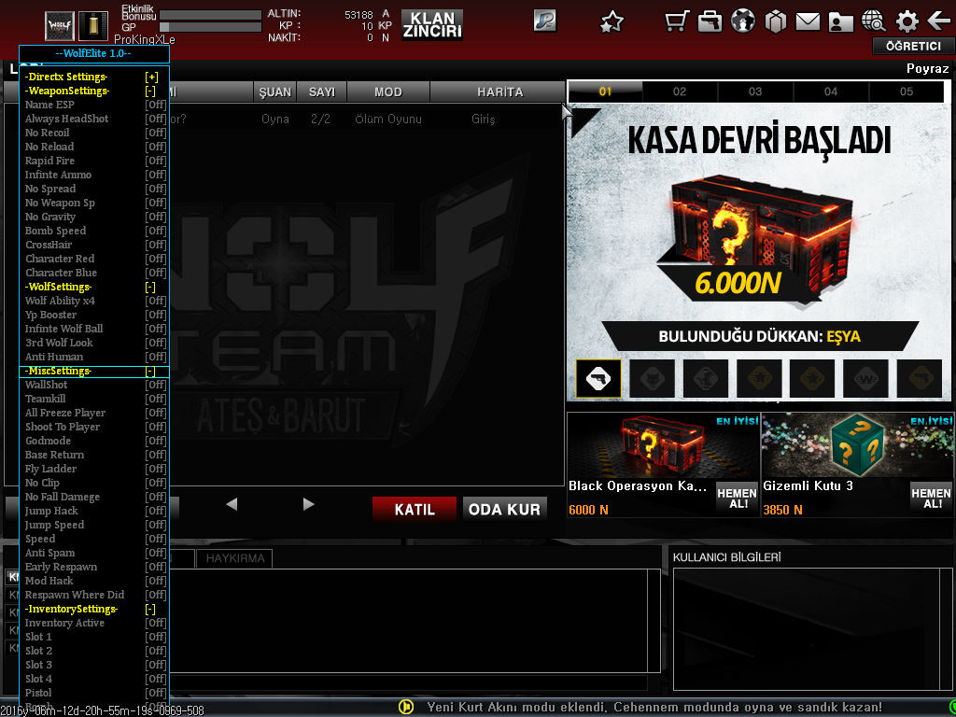Select the wolf head category icon
The image size is (956, 717).
652,378
